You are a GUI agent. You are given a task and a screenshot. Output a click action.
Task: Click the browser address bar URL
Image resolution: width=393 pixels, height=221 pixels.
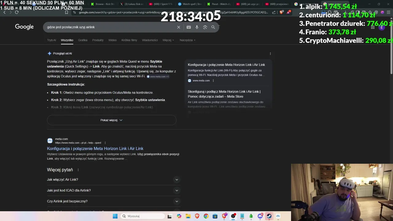click(x=173, y=12)
